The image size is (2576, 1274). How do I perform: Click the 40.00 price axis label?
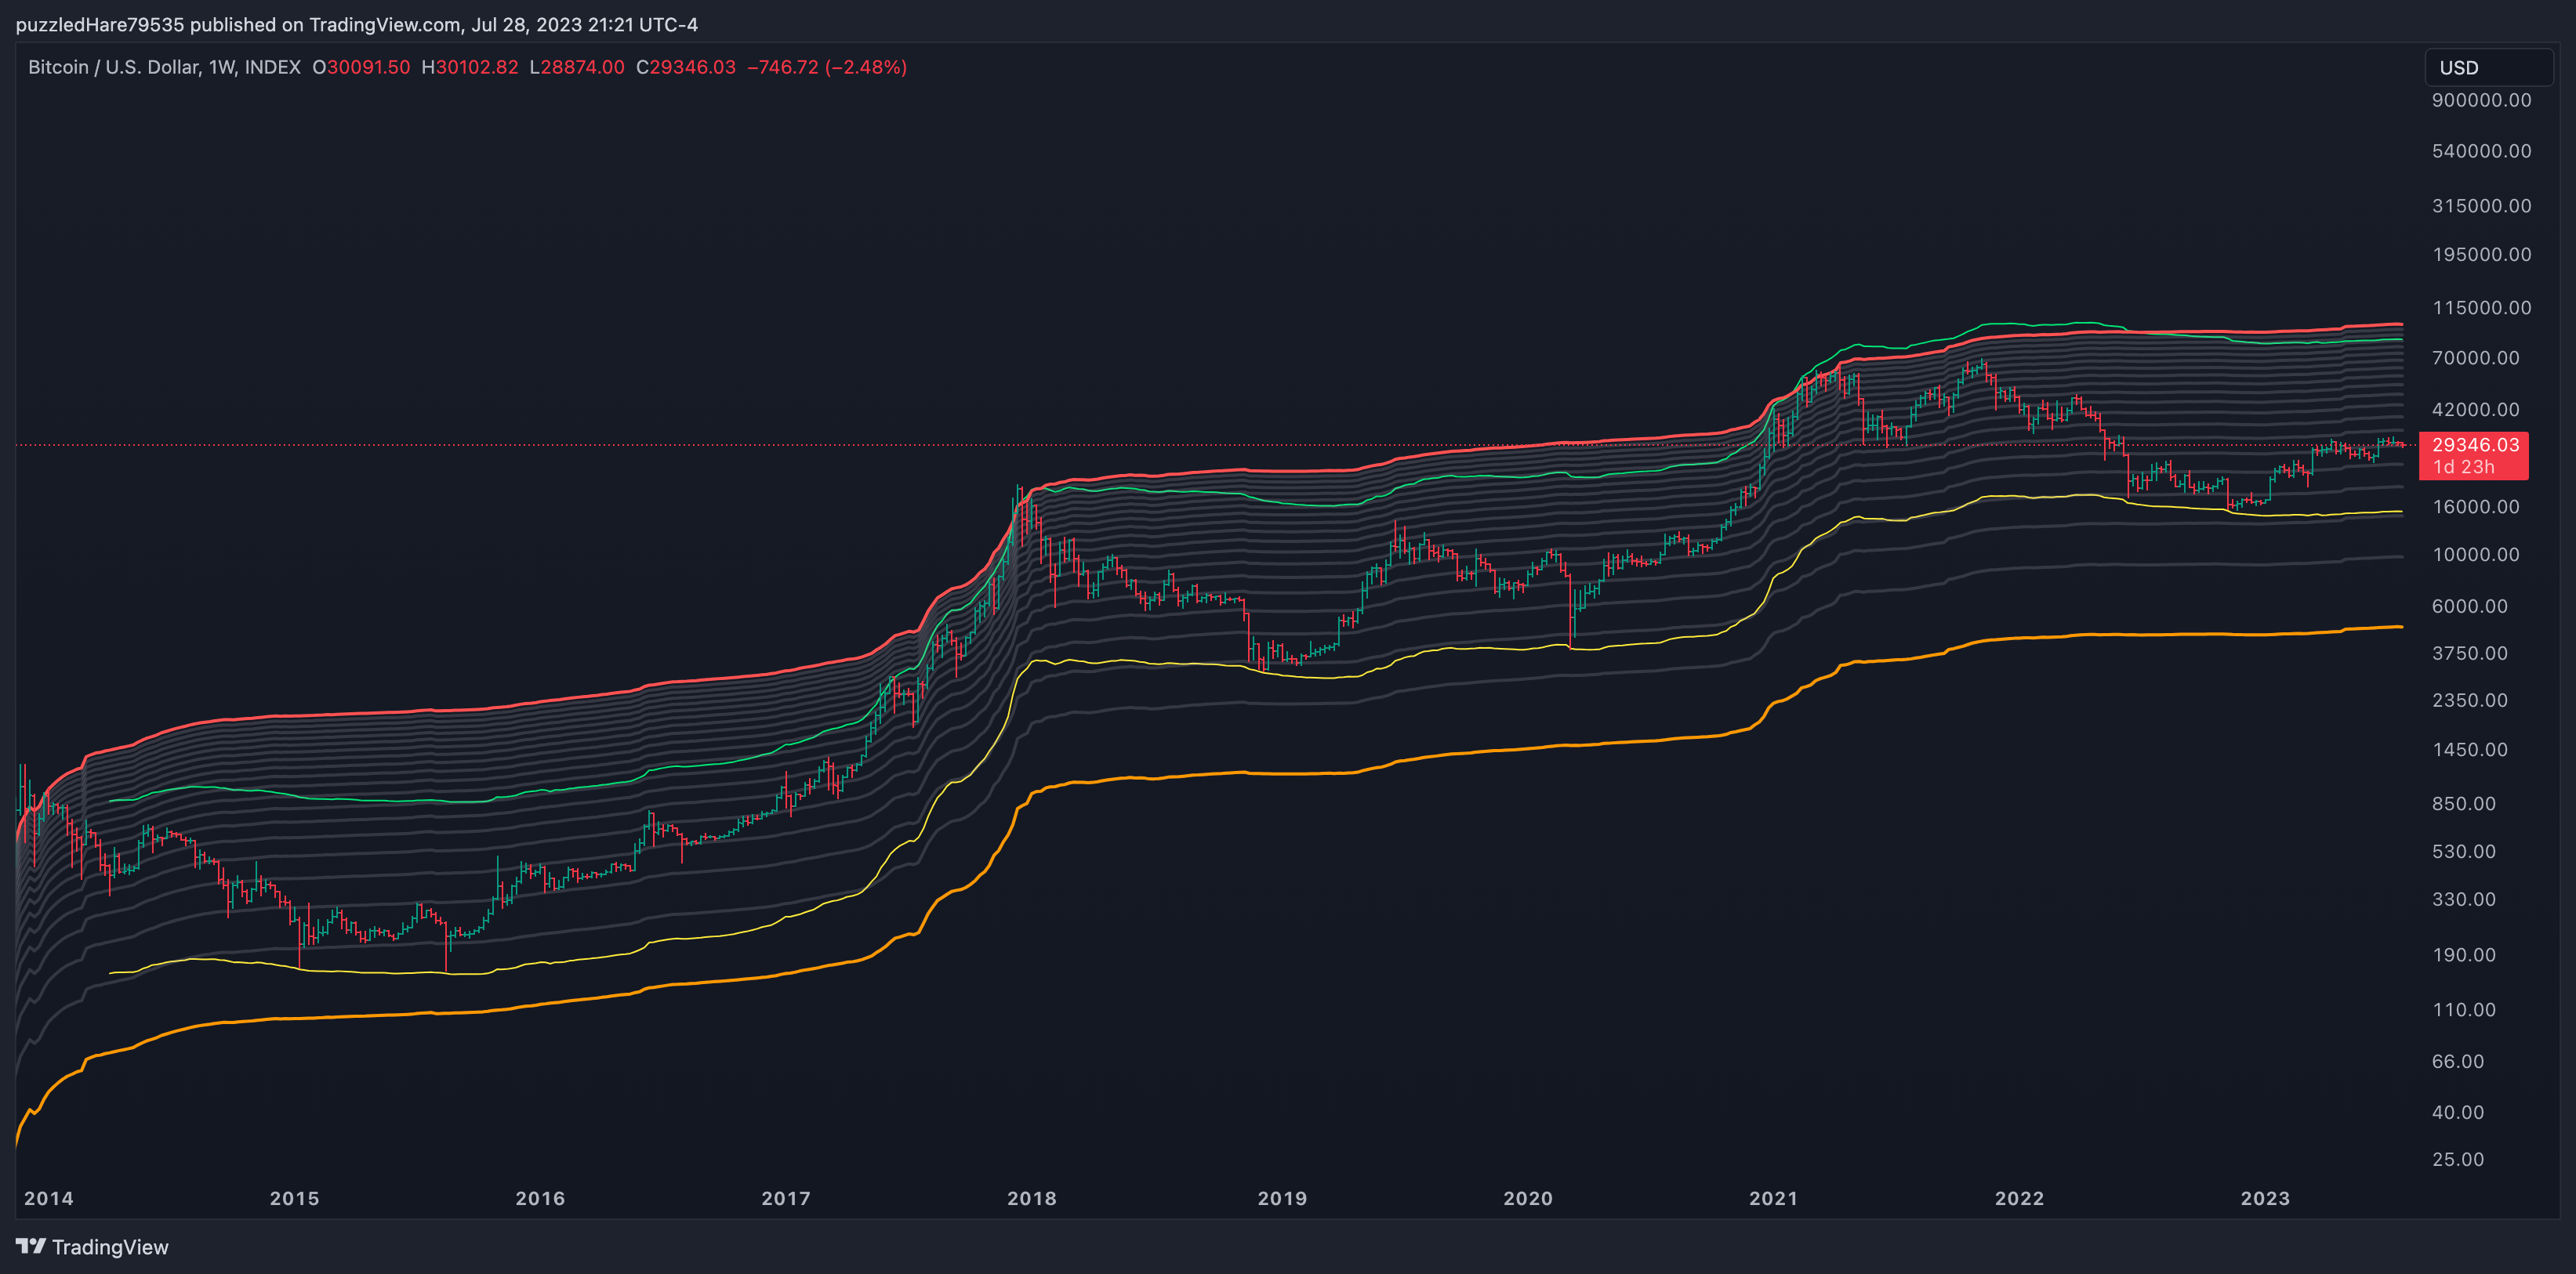(2458, 1112)
